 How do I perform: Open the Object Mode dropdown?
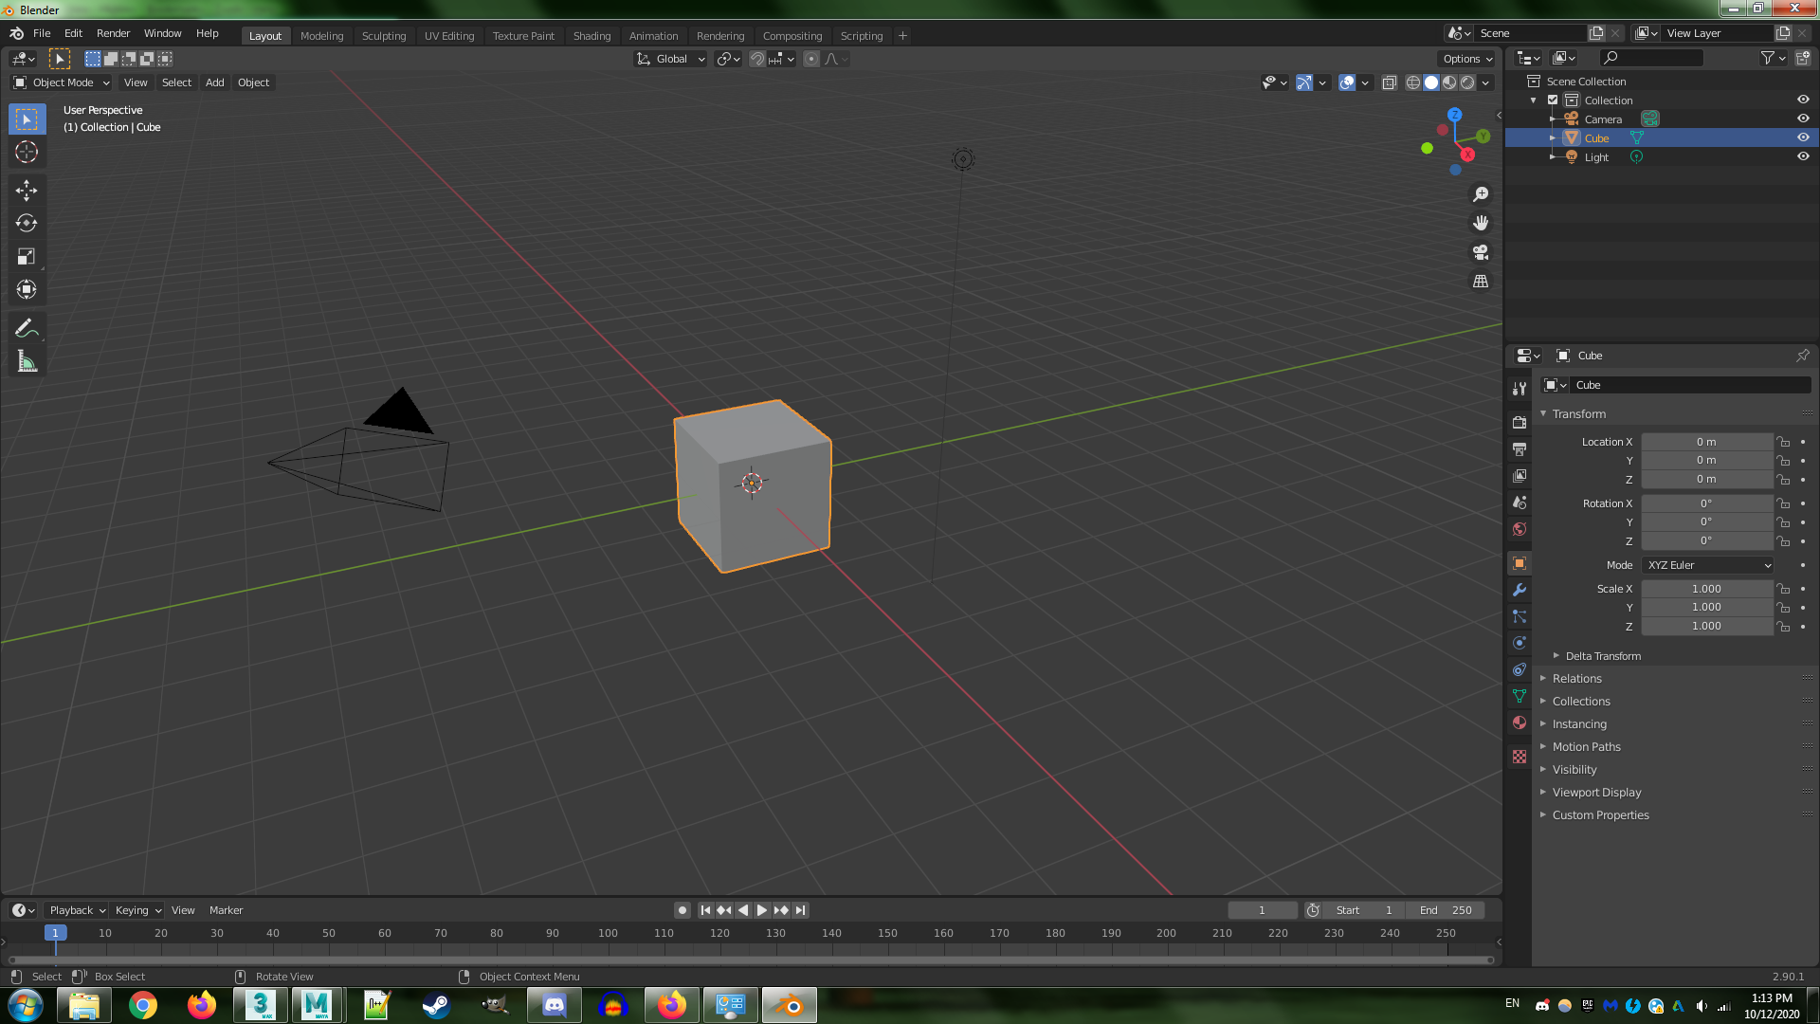(x=63, y=82)
